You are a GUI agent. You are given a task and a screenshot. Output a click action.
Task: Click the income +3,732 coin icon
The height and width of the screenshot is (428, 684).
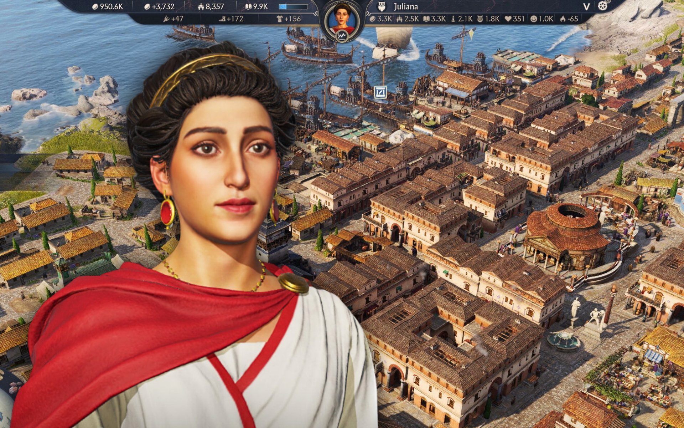tap(147, 6)
